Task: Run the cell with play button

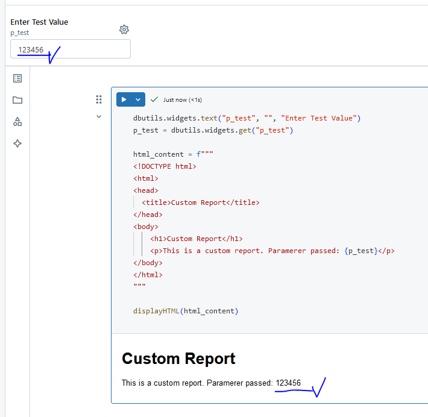Action: (x=124, y=99)
